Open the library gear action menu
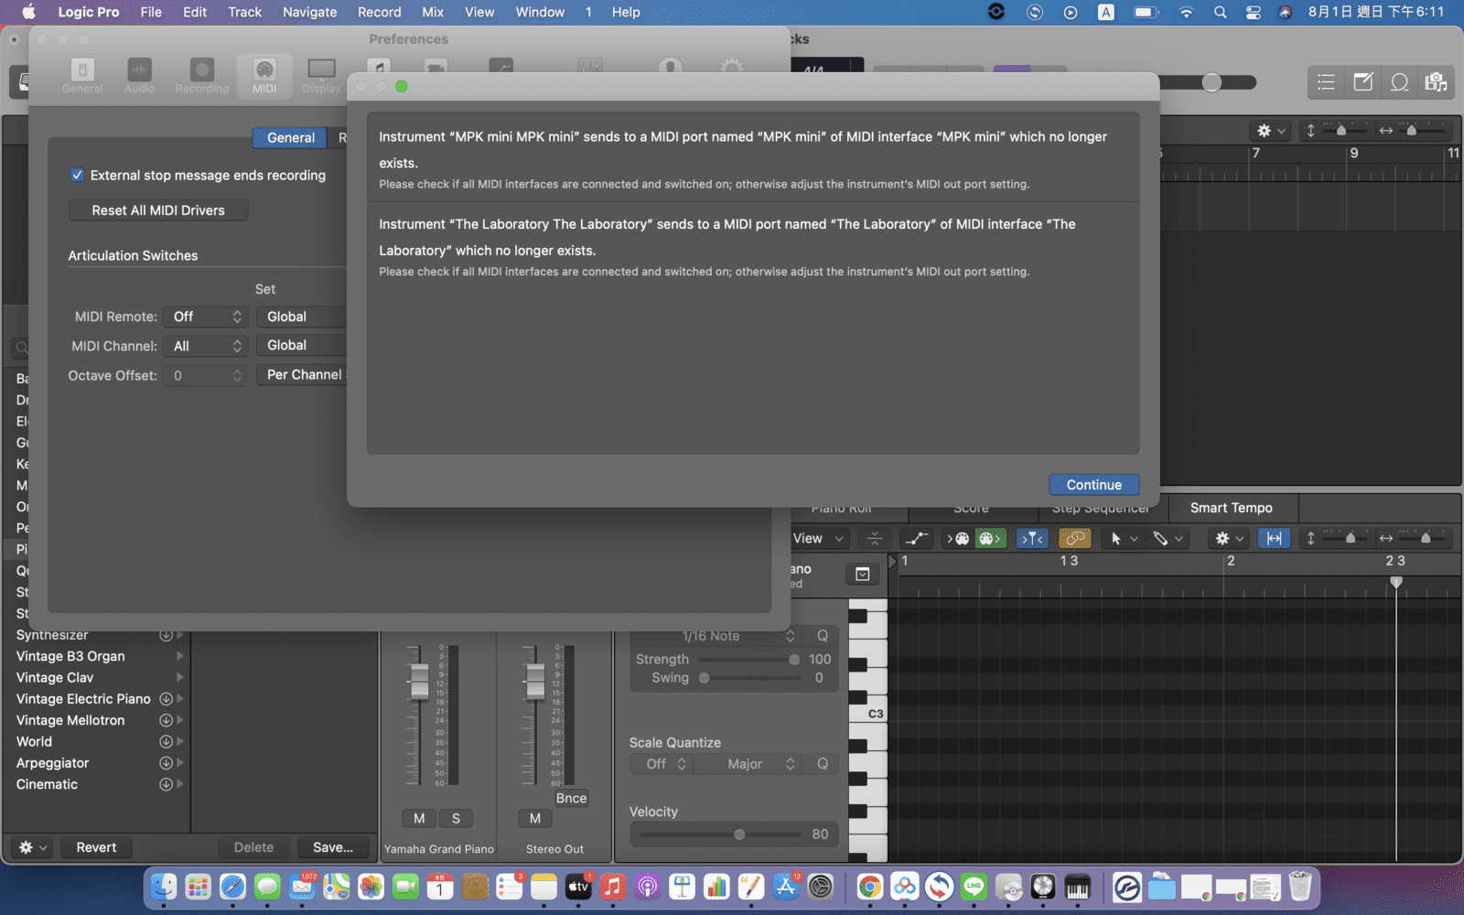The width and height of the screenshot is (1464, 915). tap(32, 847)
